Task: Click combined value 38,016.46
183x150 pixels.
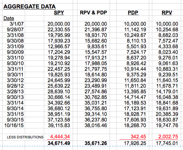Action: coord(96,125)
